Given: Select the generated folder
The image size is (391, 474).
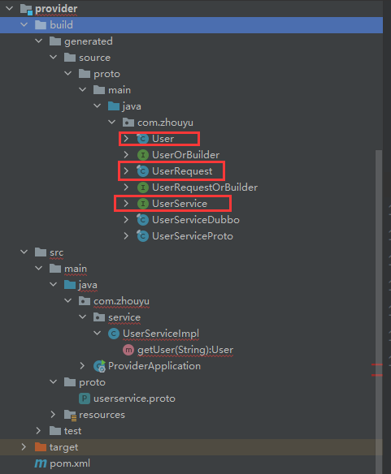Looking at the screenshot, I should (81, 41).
